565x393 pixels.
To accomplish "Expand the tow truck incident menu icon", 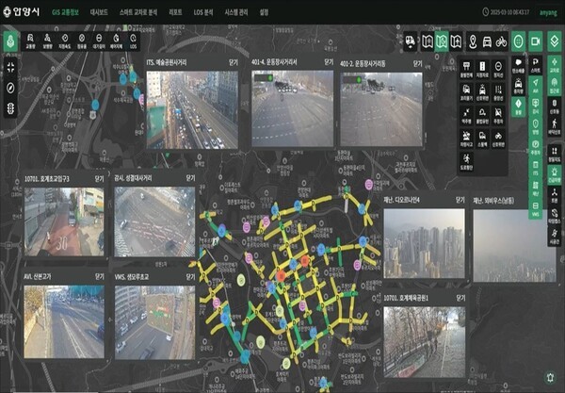I will pos(411,41).
